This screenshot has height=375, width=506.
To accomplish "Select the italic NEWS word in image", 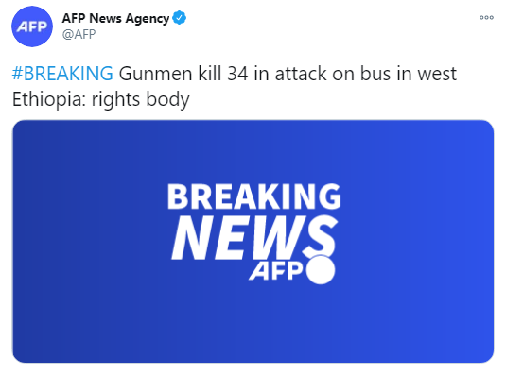I will tap(254, 238).
